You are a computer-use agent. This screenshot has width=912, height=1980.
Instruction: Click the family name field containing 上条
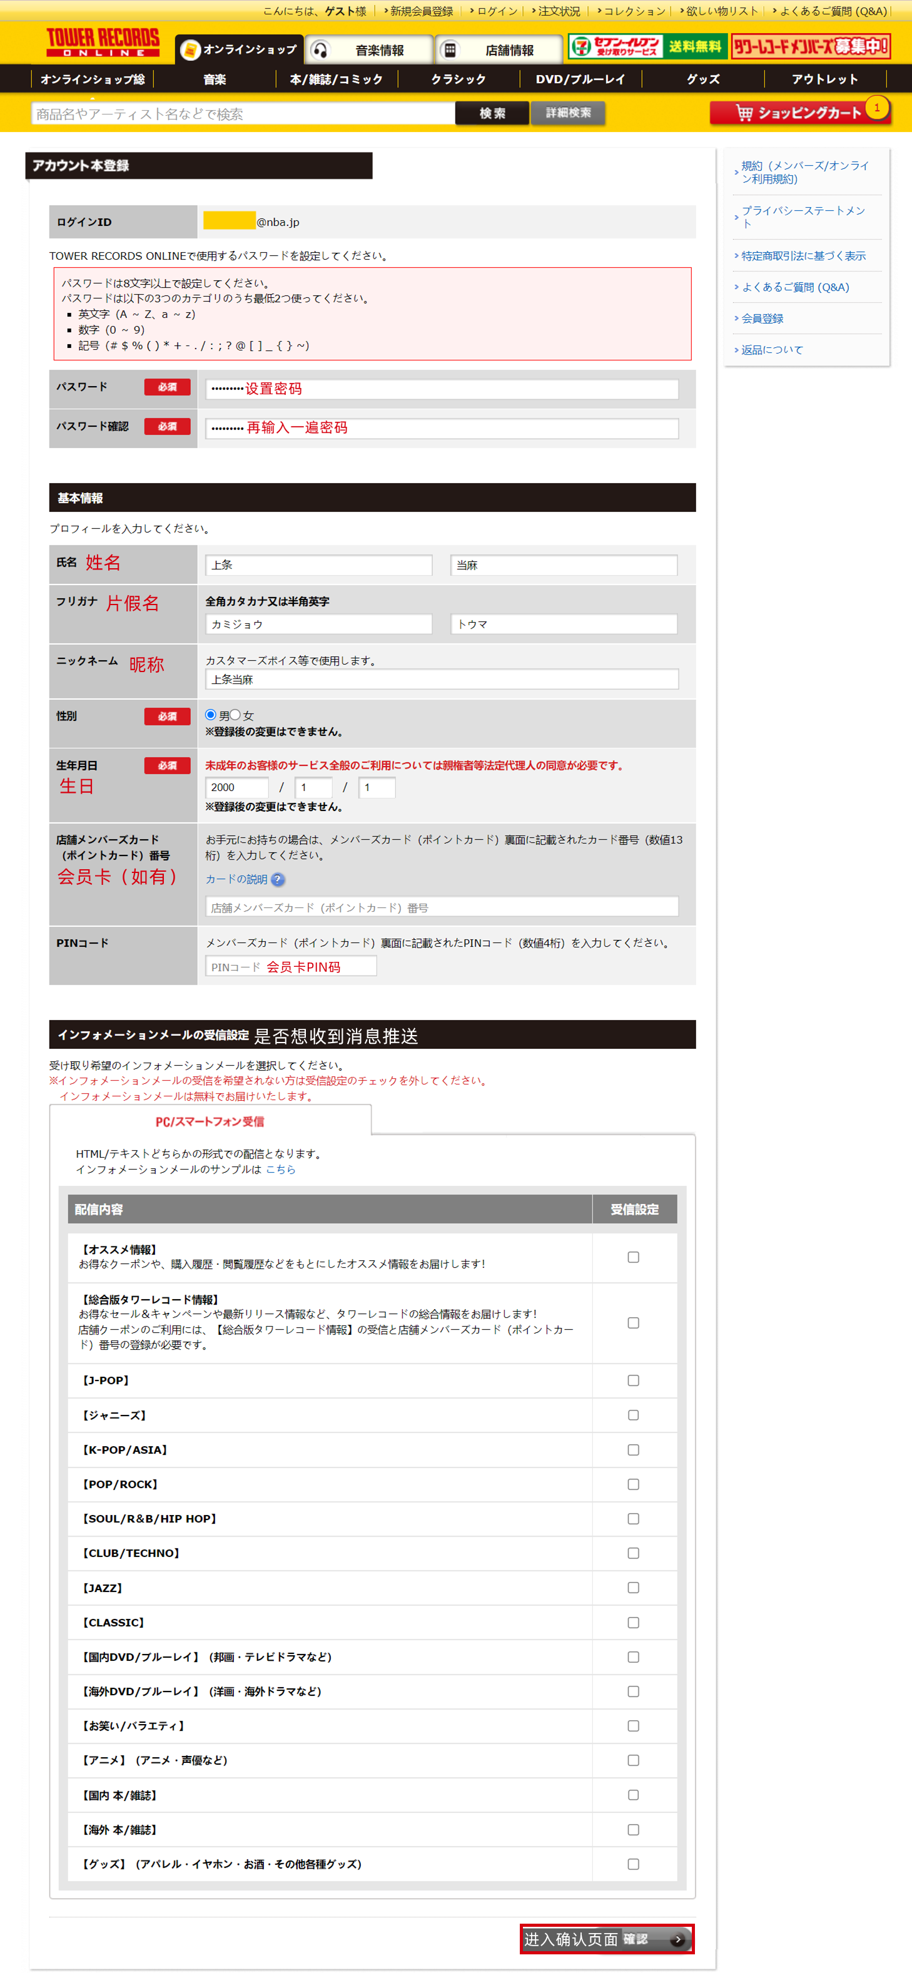(x=319, y=565)
